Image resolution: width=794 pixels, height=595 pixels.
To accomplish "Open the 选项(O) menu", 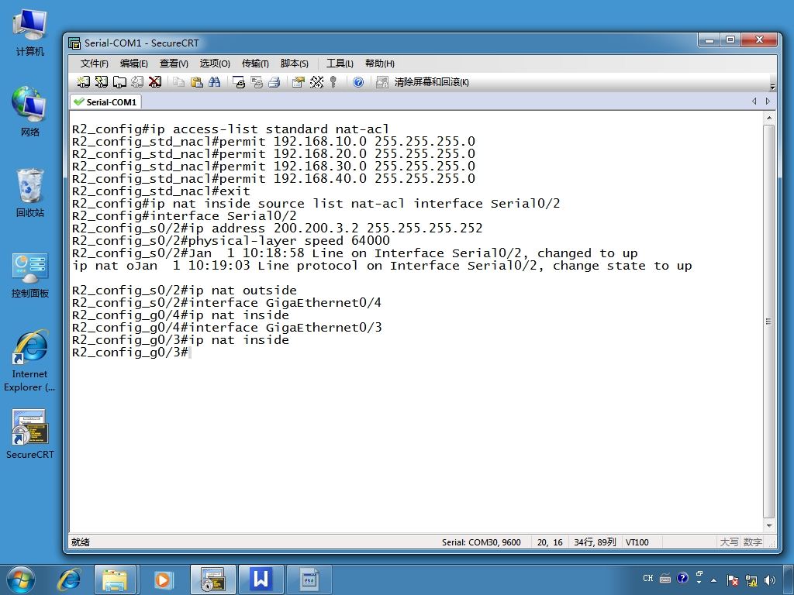I will 215,64.
